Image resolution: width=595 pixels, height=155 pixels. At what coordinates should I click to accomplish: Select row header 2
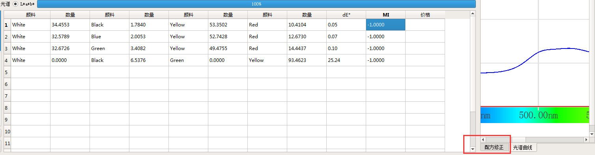point(7,37)
